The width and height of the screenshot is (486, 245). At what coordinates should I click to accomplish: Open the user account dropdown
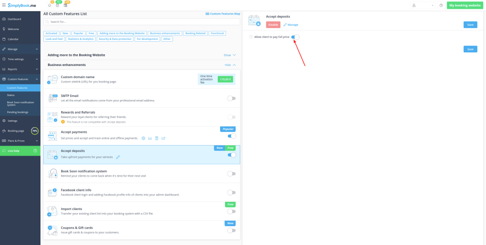tap(422, 5)
